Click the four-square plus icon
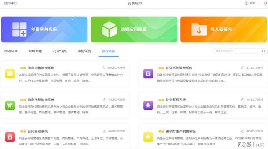Viewport: 268px width, 149px height. click(x=19, y=29)
